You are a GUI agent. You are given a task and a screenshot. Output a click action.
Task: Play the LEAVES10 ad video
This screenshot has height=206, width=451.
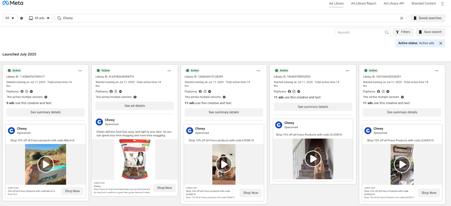click(402, 164)
